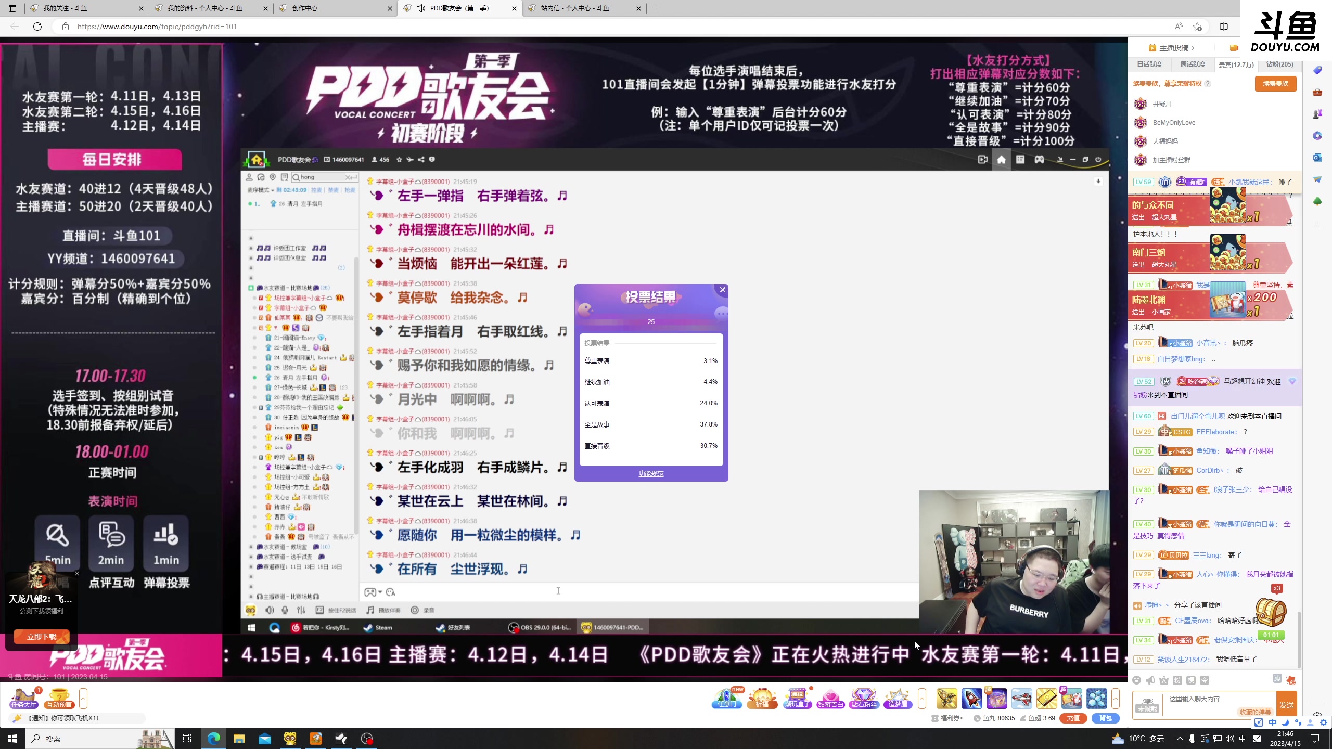Open File Explorer from taskbar

point(239,739)
